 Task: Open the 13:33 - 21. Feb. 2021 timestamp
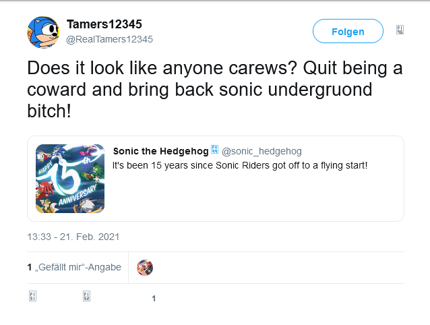tap(73, 237)
